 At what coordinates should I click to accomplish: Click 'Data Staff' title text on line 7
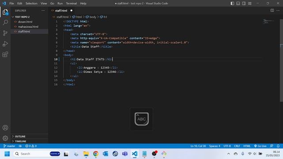[90, 47]
